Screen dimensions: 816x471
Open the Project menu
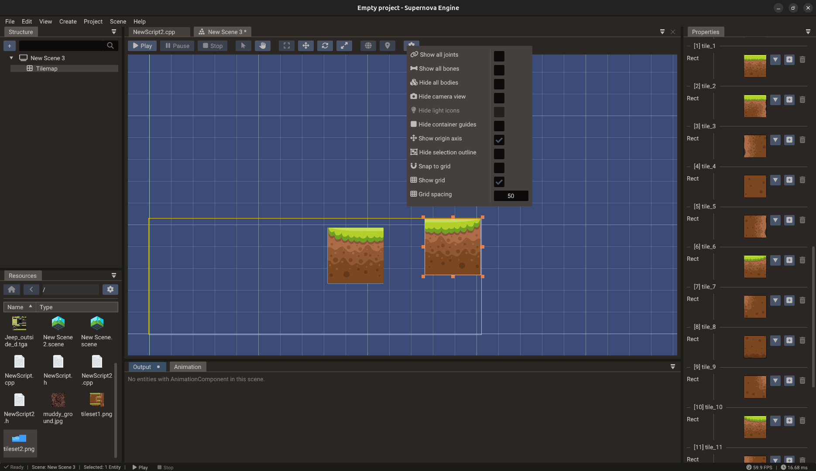tap(93, 21)
